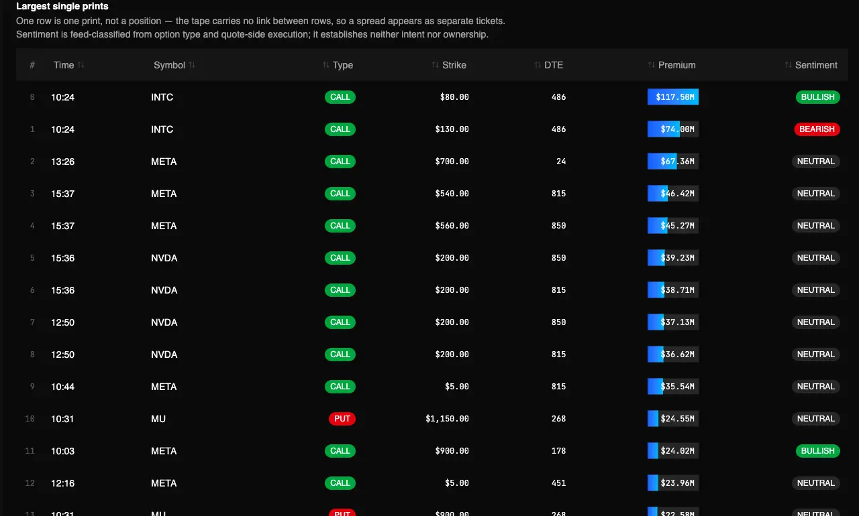Select the $38.71M premium value
The width and height of the screenshot is (859, 516).
pyautogui.click(x=673, y=290)
